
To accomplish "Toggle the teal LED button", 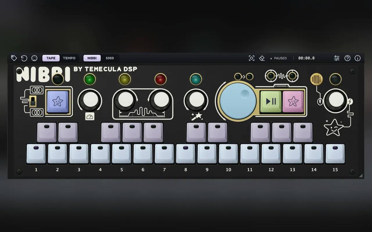I will [196, 79].
